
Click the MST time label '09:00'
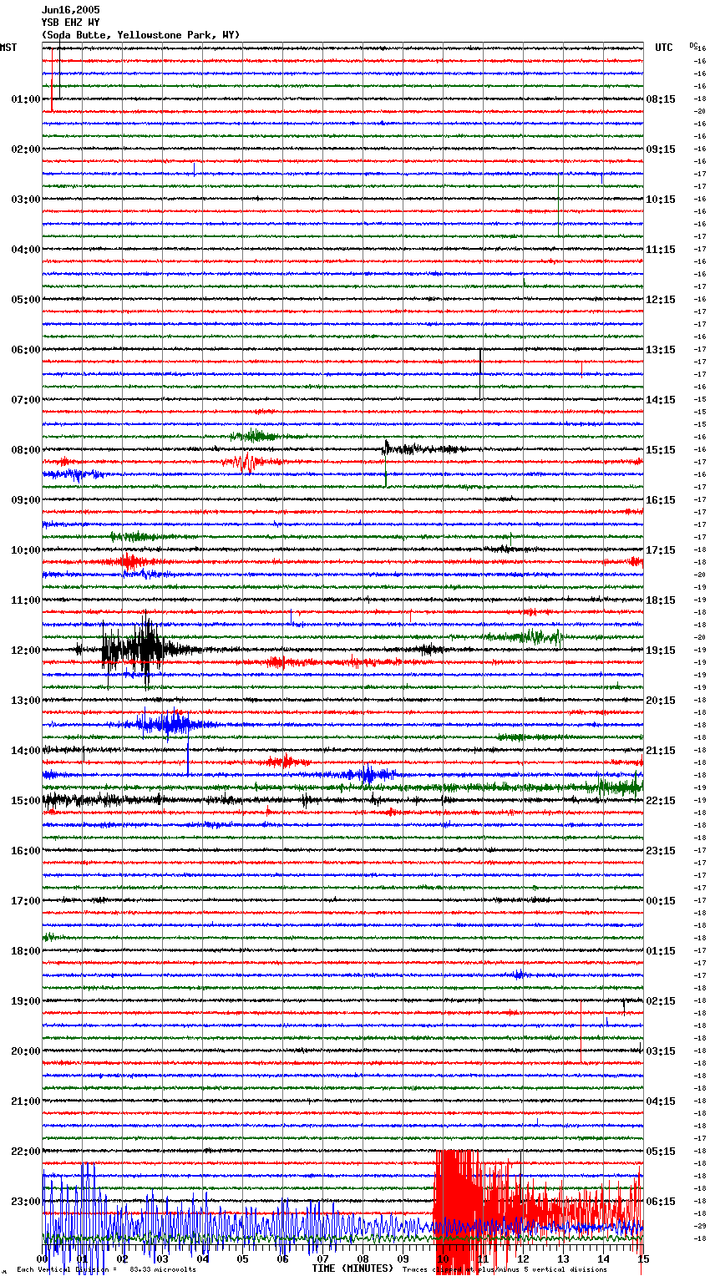pos(25,500)
